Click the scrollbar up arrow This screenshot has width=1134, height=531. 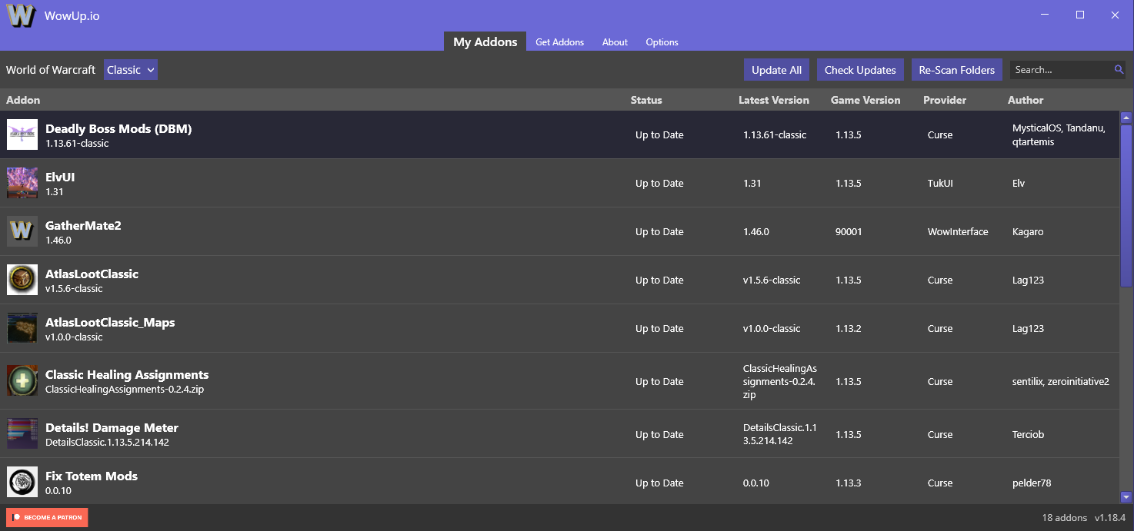(x=1126, y=118)
